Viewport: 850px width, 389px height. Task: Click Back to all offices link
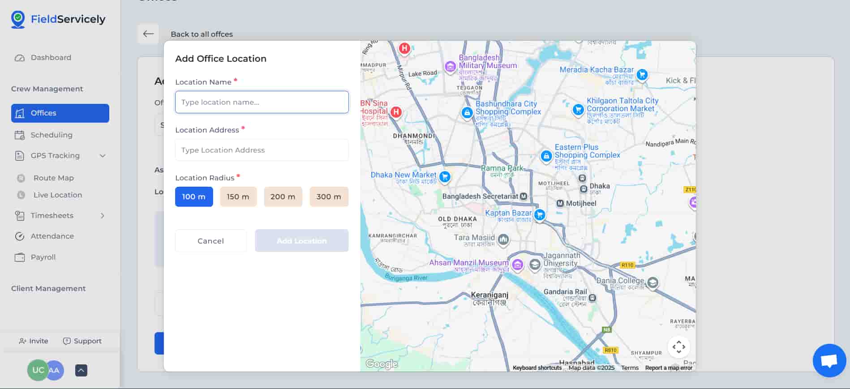coord(202,34)
